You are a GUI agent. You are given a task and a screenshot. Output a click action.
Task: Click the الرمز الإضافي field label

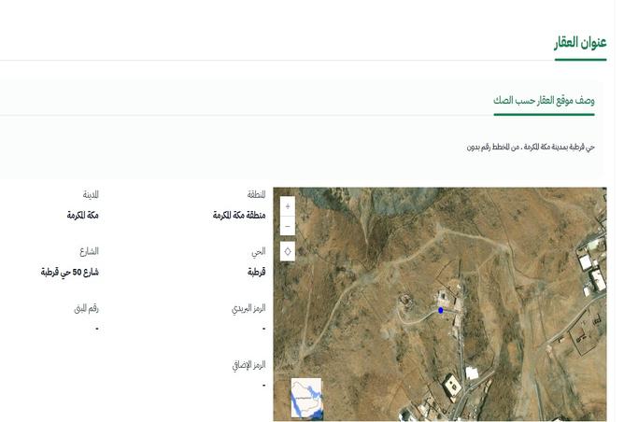click(248, 364)
